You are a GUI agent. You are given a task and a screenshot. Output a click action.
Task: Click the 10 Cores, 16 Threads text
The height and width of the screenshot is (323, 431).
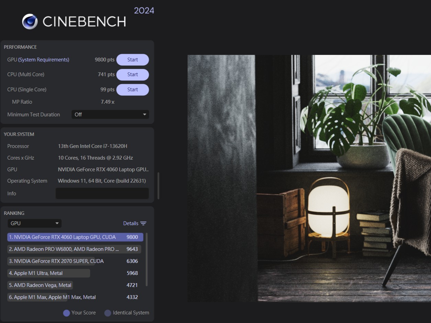pos(95,158)
